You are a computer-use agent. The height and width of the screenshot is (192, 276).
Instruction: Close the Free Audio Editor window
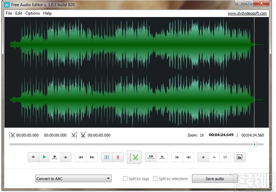pos(261,3)
